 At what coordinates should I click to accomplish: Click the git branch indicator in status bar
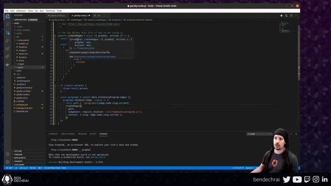point(9,168)
